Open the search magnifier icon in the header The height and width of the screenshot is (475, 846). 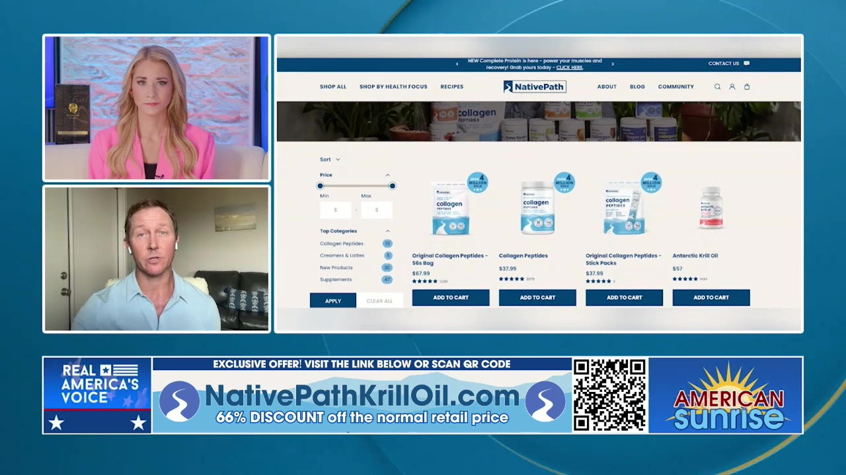point(717,86)
